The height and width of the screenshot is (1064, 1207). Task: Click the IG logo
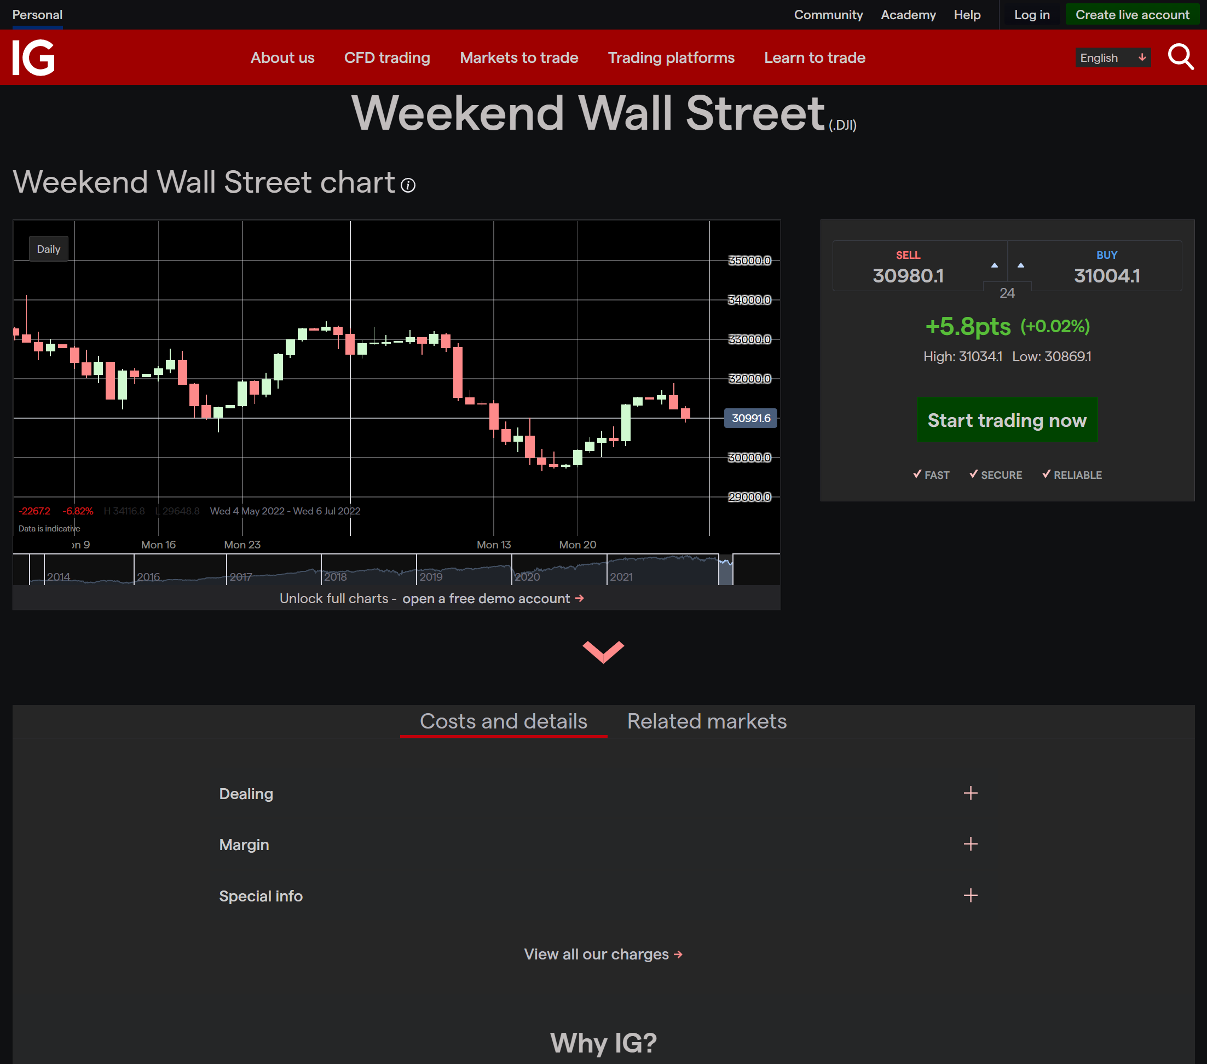(33, 57)
